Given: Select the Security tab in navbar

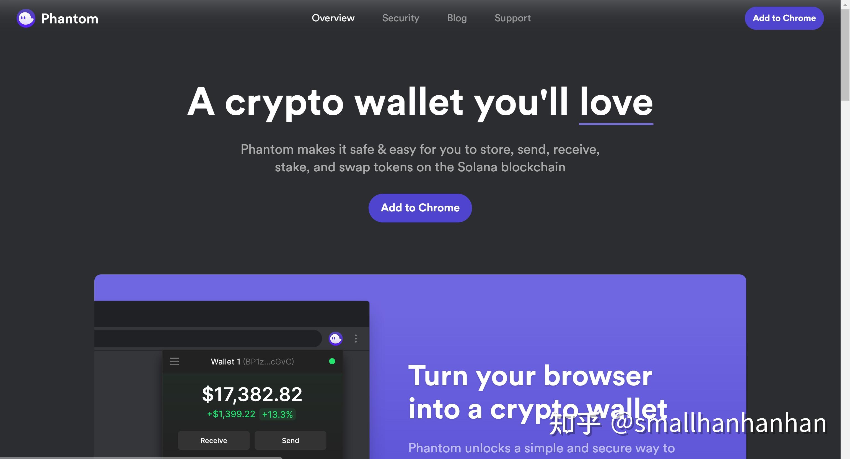Looking at the screenshot, I should tap(401, 18).
